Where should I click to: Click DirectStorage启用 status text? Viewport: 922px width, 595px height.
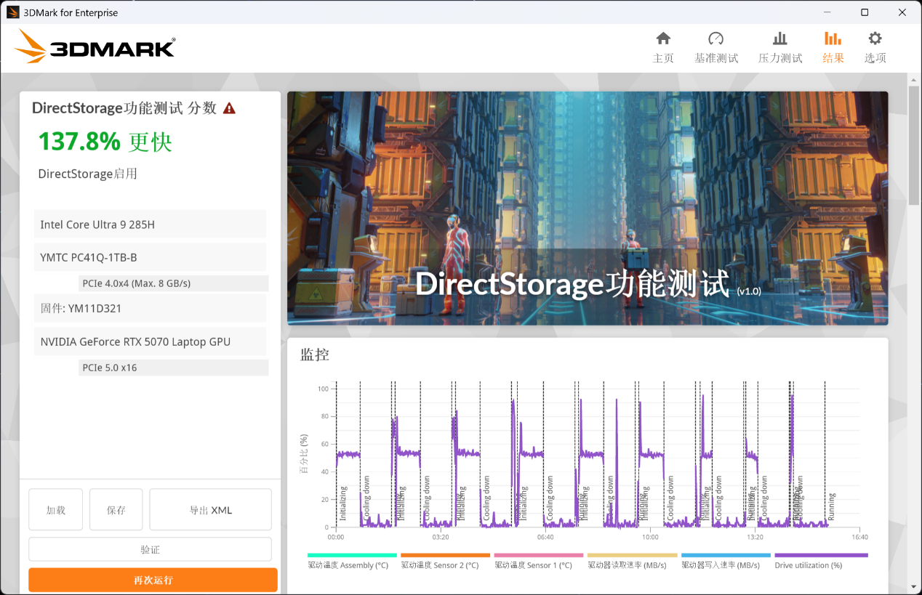point(88,174)
